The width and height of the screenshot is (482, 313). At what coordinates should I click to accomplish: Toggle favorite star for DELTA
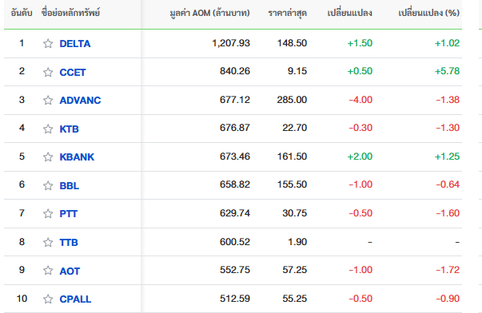pyautogui.click(x=48, y=44)
